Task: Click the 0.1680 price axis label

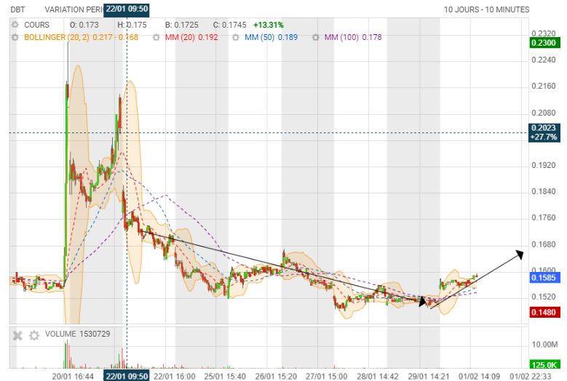Action: click(544, 244)
